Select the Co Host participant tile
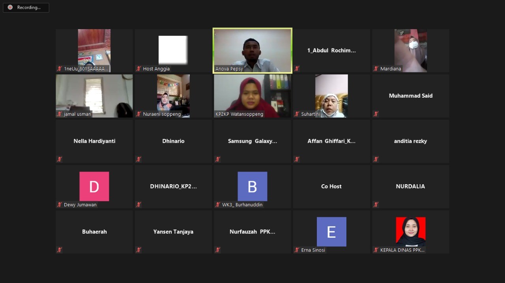 pos(331,186)
